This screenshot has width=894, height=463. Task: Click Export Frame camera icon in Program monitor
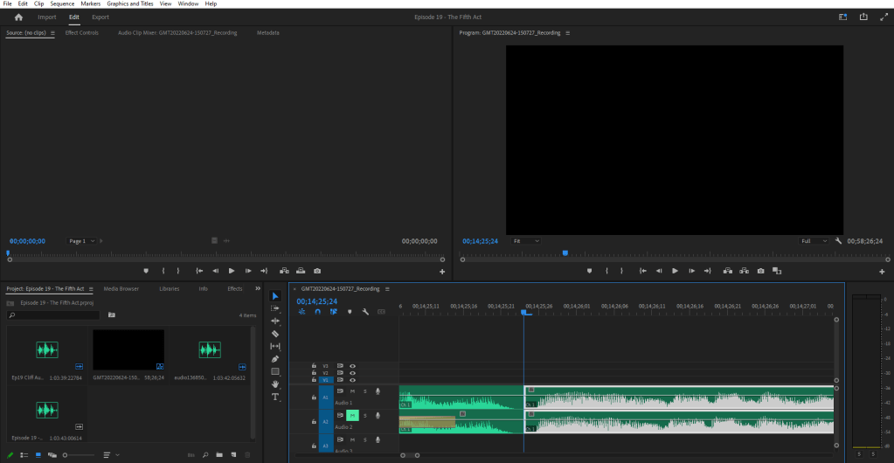click(761, 271)
